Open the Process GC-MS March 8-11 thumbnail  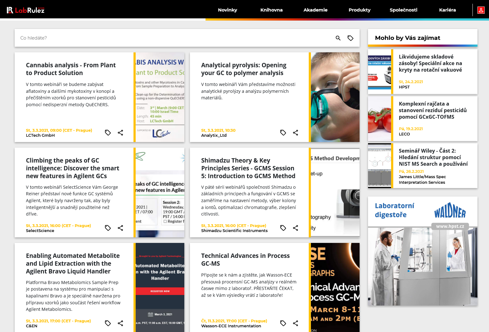coord(335,287)
